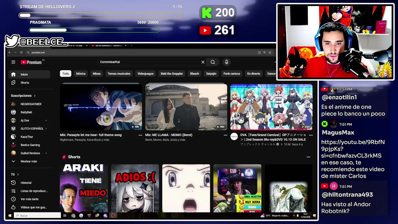Open options menu for Parasyte mix
The image size is (398, 224).
140,135
